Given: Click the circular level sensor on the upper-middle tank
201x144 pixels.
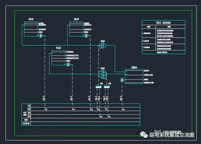Looking at the screenshot, I should click(86, 35).
